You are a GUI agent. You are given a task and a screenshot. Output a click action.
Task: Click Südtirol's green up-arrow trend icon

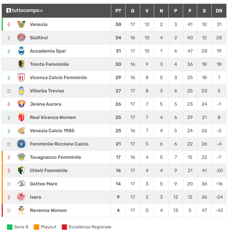9,38
